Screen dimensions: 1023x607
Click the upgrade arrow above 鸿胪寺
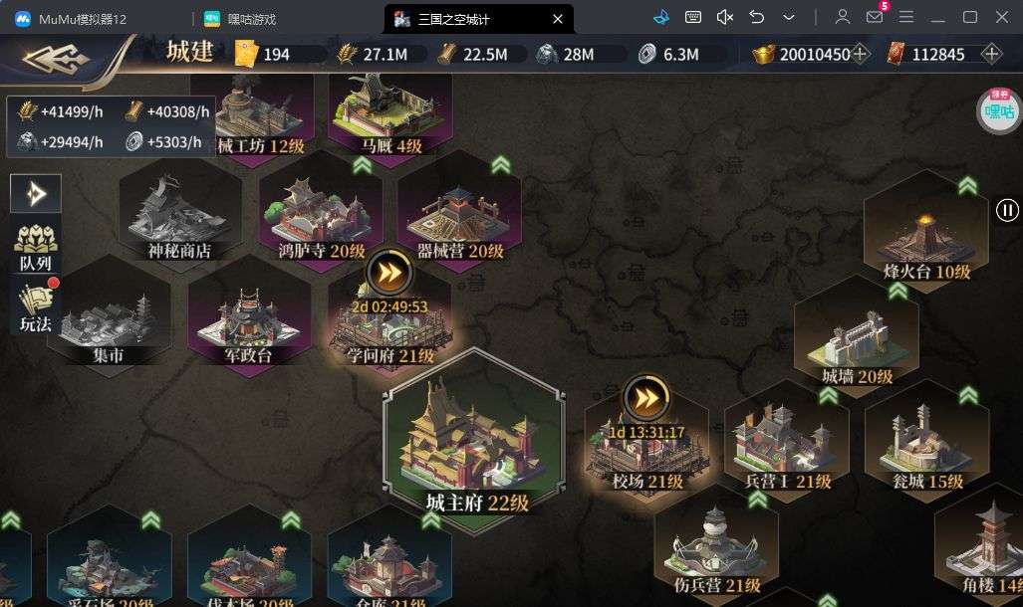point(363,165)
